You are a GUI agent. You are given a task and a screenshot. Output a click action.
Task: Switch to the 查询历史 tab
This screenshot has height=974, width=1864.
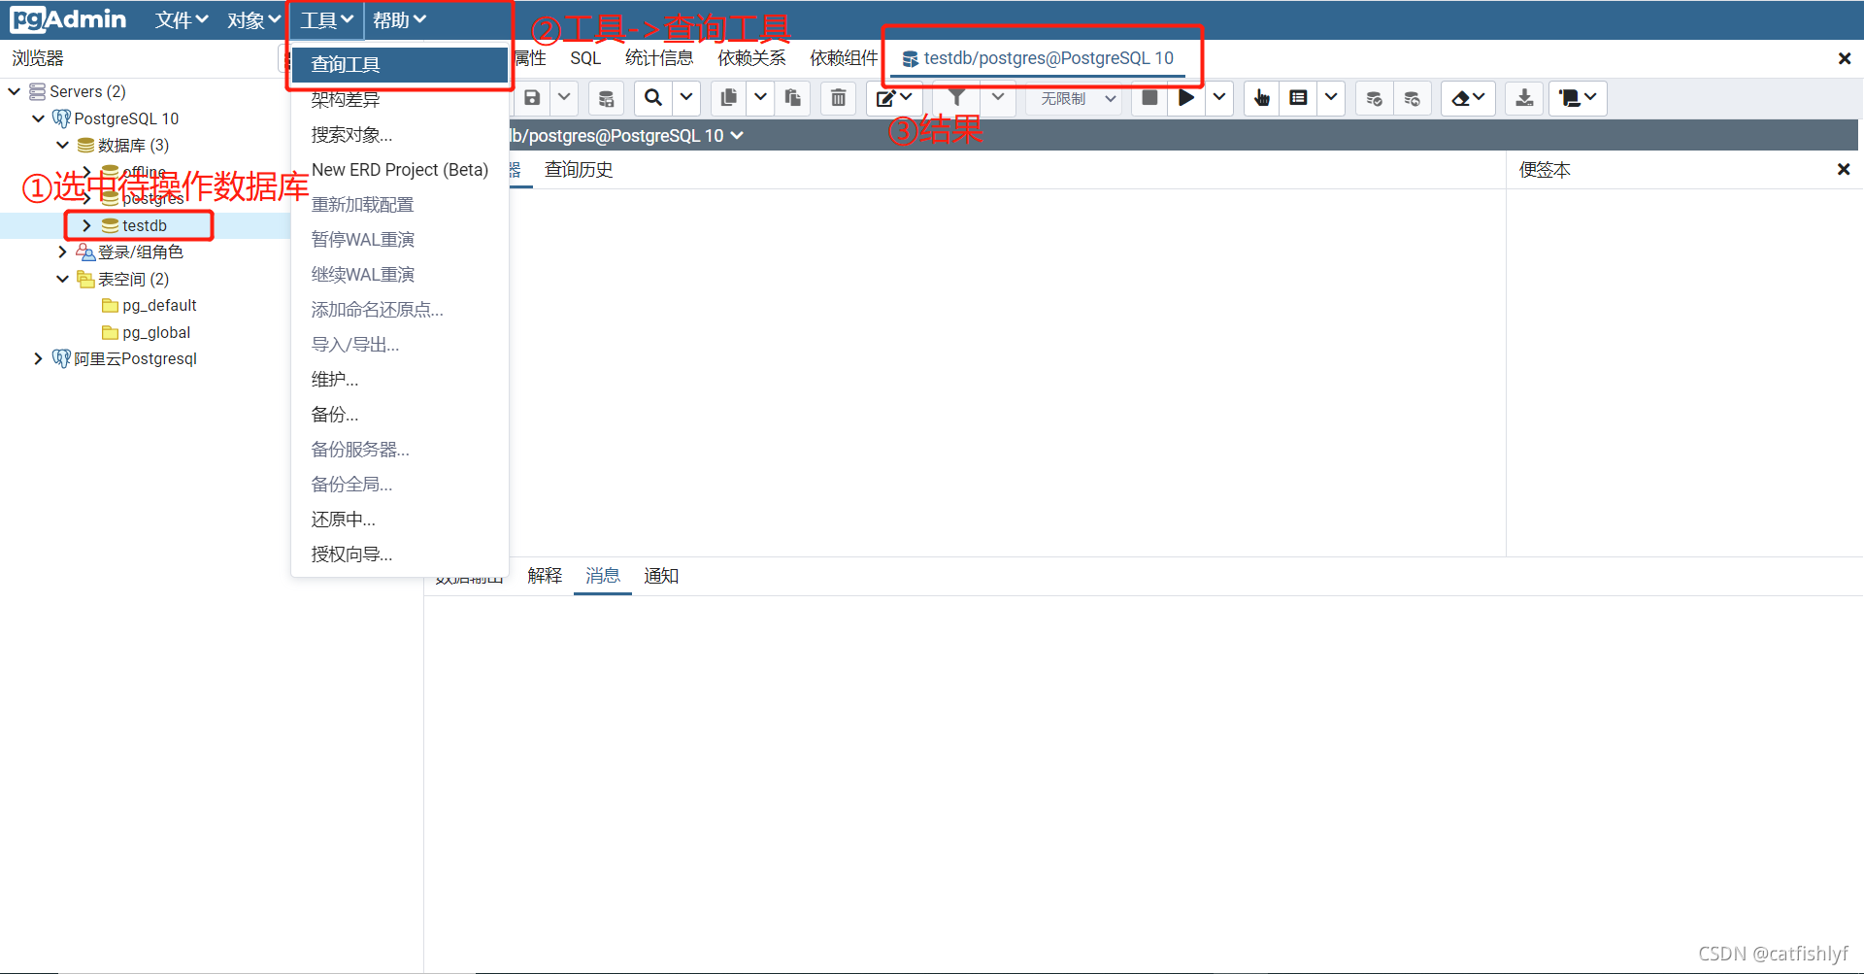tap(579, 169)
